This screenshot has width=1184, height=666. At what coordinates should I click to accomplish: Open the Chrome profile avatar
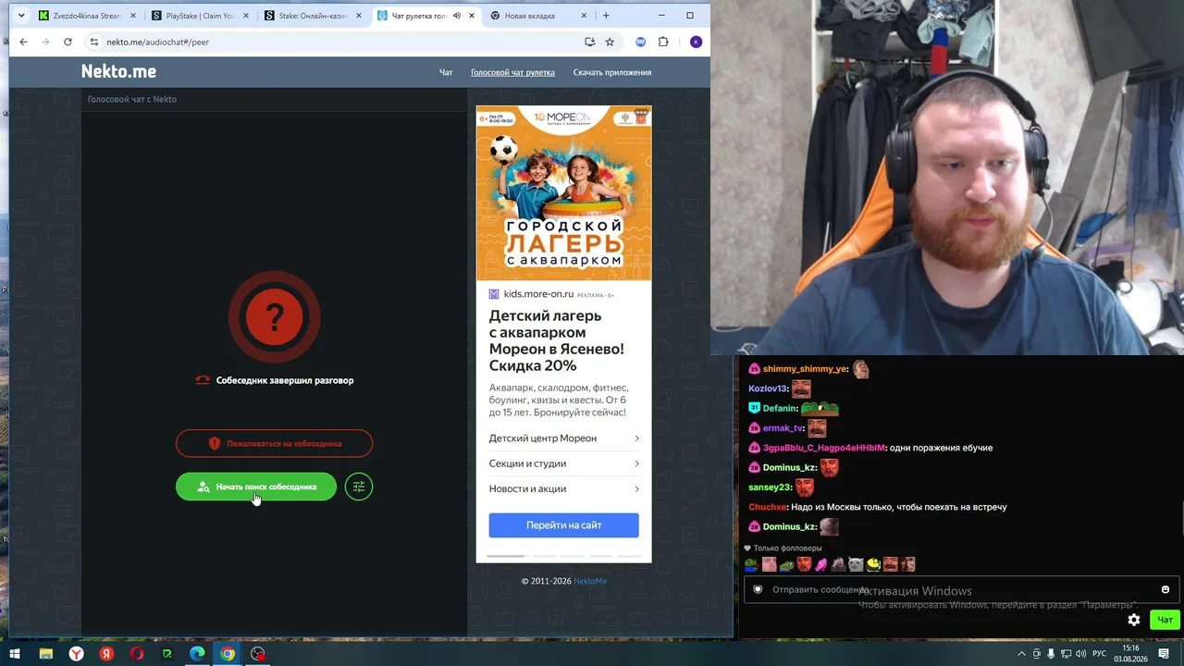[x=696, y=42]
